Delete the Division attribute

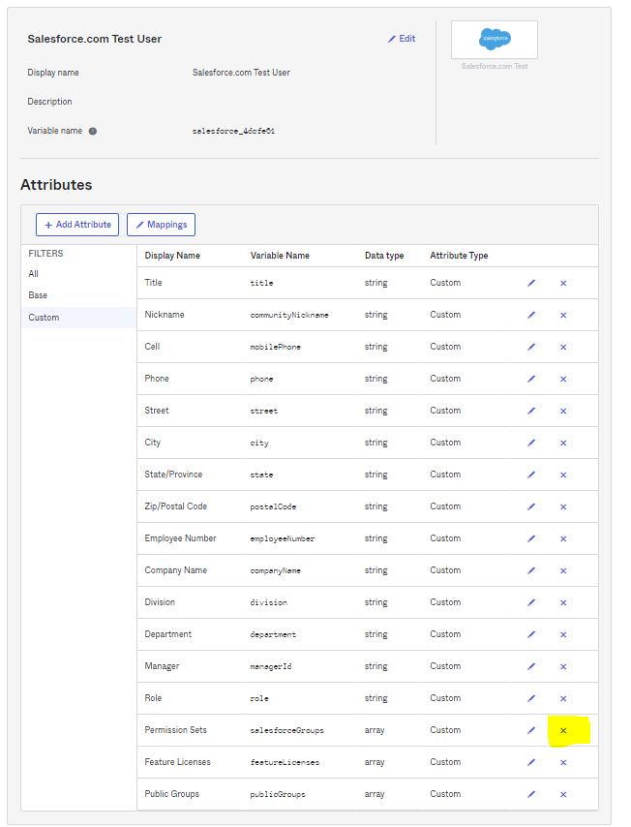click(x=563, y=603)
